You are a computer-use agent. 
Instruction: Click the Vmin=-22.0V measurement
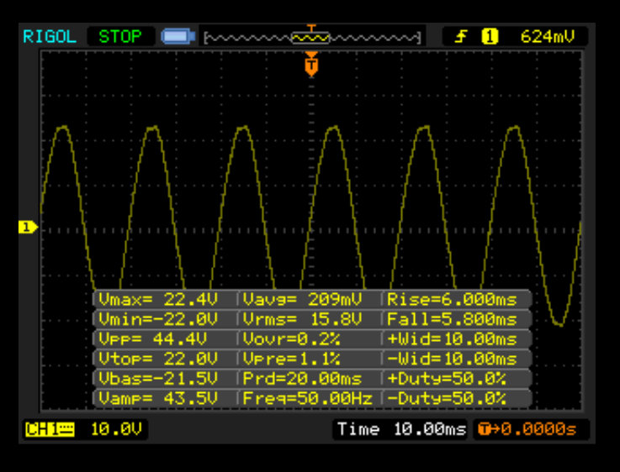pos(158,319)
